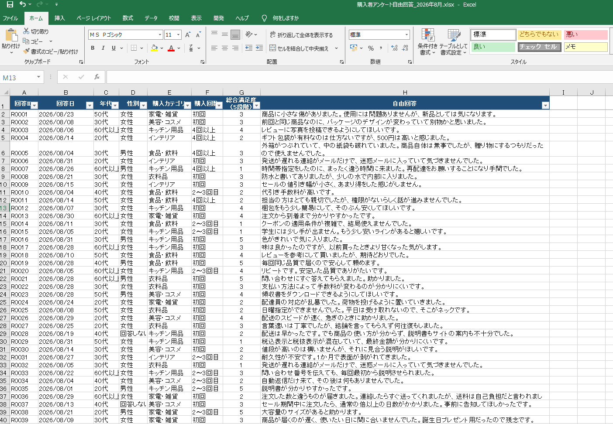This screenshot has height=424, width=613.
Task: Apply bold formatting with the B icon
Action: 93,48
